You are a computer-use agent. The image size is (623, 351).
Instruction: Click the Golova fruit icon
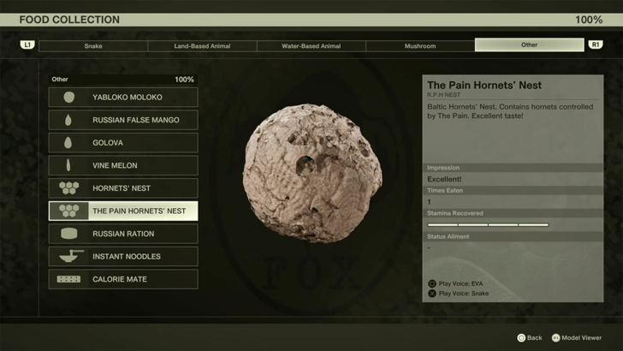point(68,143)
